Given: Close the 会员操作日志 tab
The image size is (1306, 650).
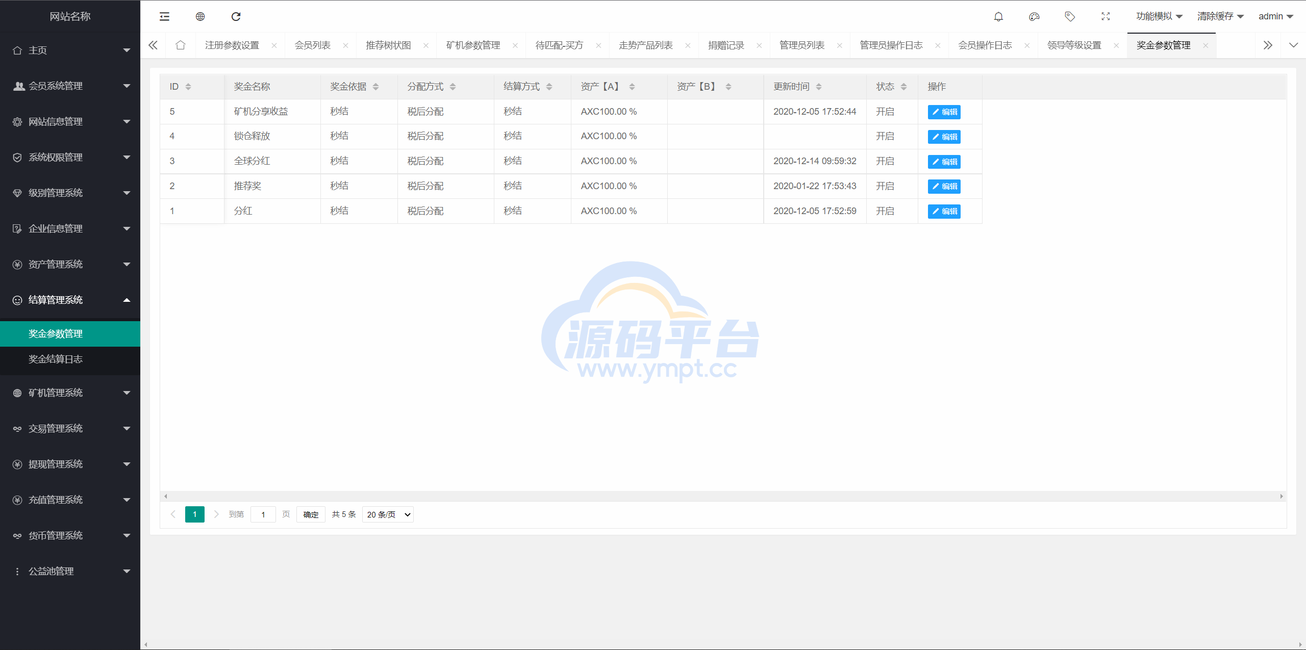Looking at the screenshot, I should (1027, 45).
